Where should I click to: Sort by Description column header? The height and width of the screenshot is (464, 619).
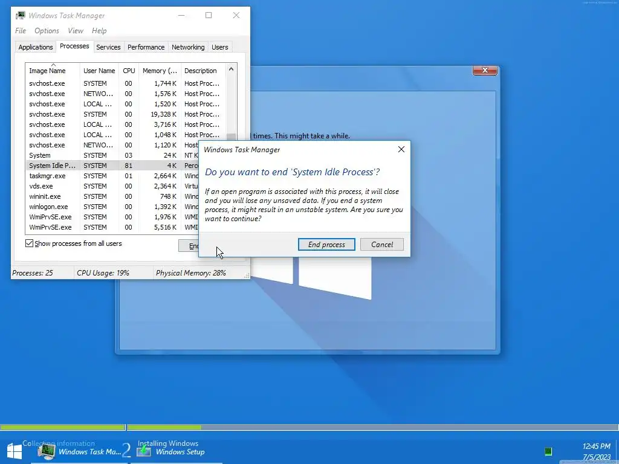203,71
